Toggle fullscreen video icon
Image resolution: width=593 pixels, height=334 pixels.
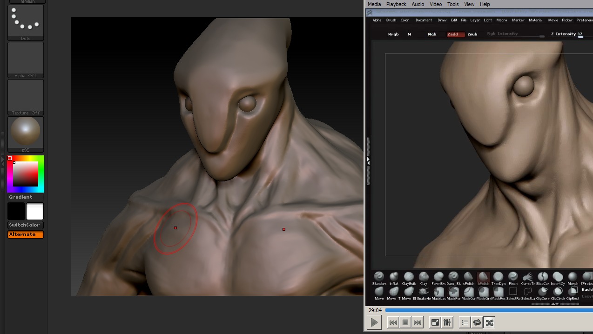click(x=435, y=322)
